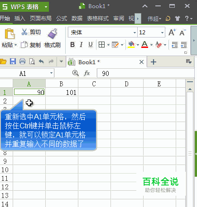Expand the fill color dropdown arrow
Image resolution: width=197 pixels, height=207 pixels.
pyautogui.click(x=138, y=45)
